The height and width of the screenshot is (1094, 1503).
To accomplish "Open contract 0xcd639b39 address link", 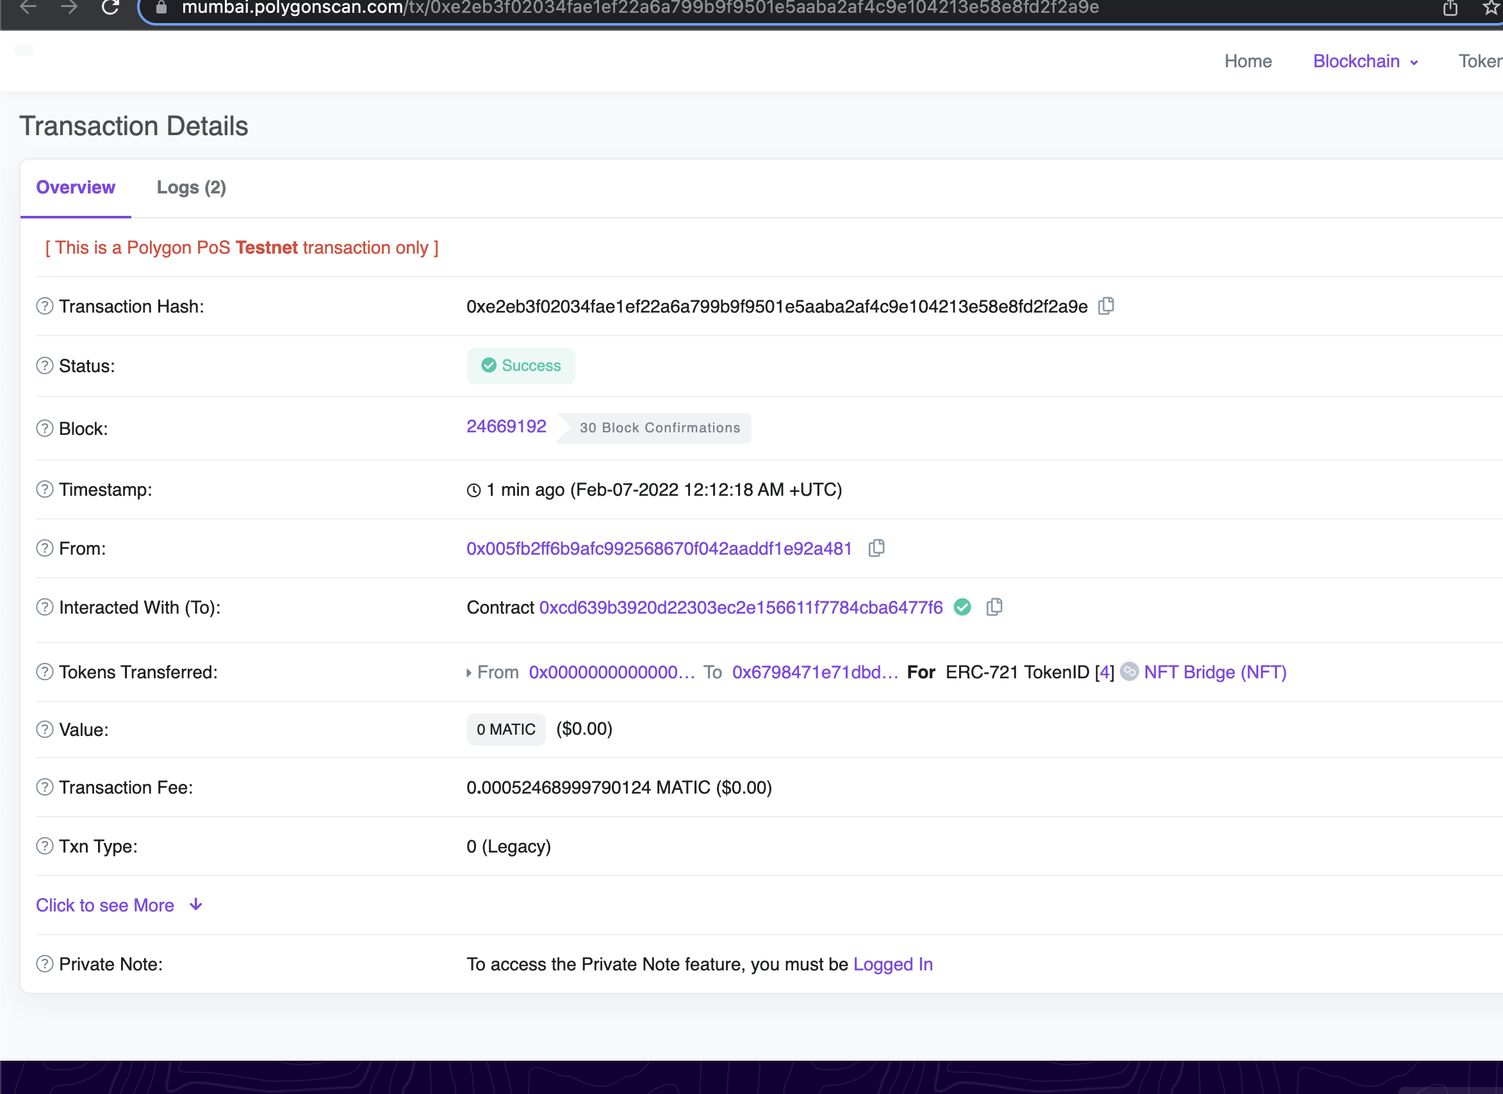I will tap(741, 608).
